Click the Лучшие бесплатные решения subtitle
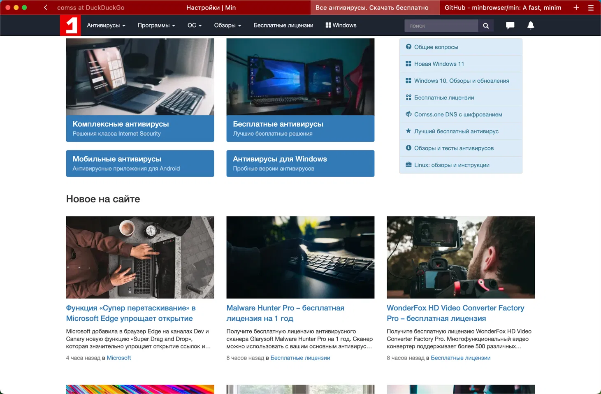601x394 pixels. coord(273,134)
